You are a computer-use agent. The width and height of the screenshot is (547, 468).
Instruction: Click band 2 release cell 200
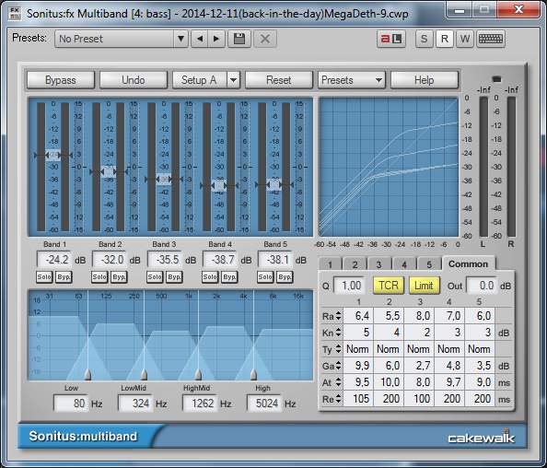tap(389, 399)
